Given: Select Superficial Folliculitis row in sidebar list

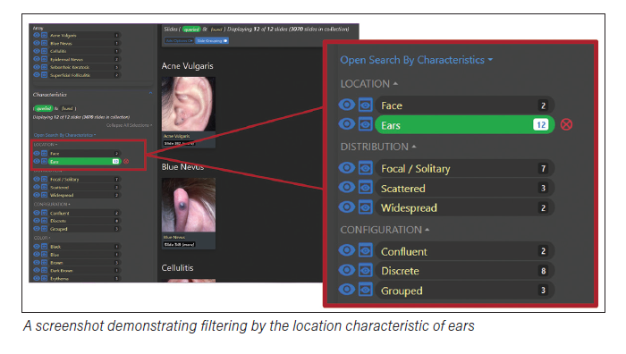Looking at the screenshot, I should (x=84, y=75).
